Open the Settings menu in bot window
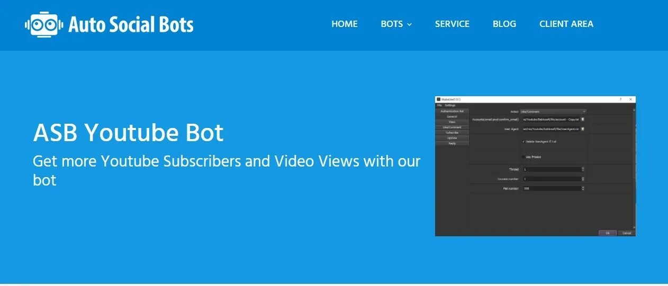The width and height of the screenshot is (668, 286). coord(450,105)
